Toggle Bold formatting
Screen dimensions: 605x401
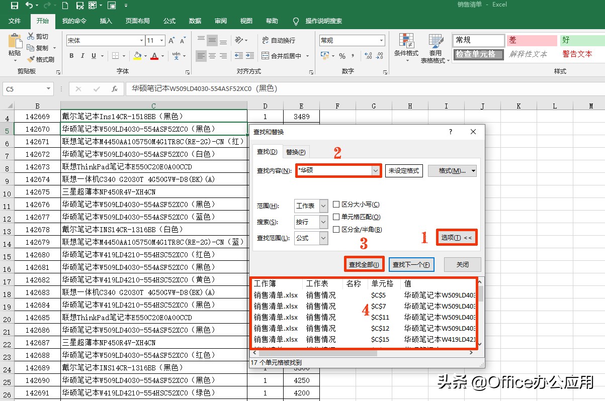(x=71, y=56)
